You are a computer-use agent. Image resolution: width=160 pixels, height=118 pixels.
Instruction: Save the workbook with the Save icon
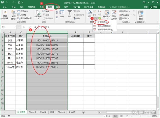point(2,2)
